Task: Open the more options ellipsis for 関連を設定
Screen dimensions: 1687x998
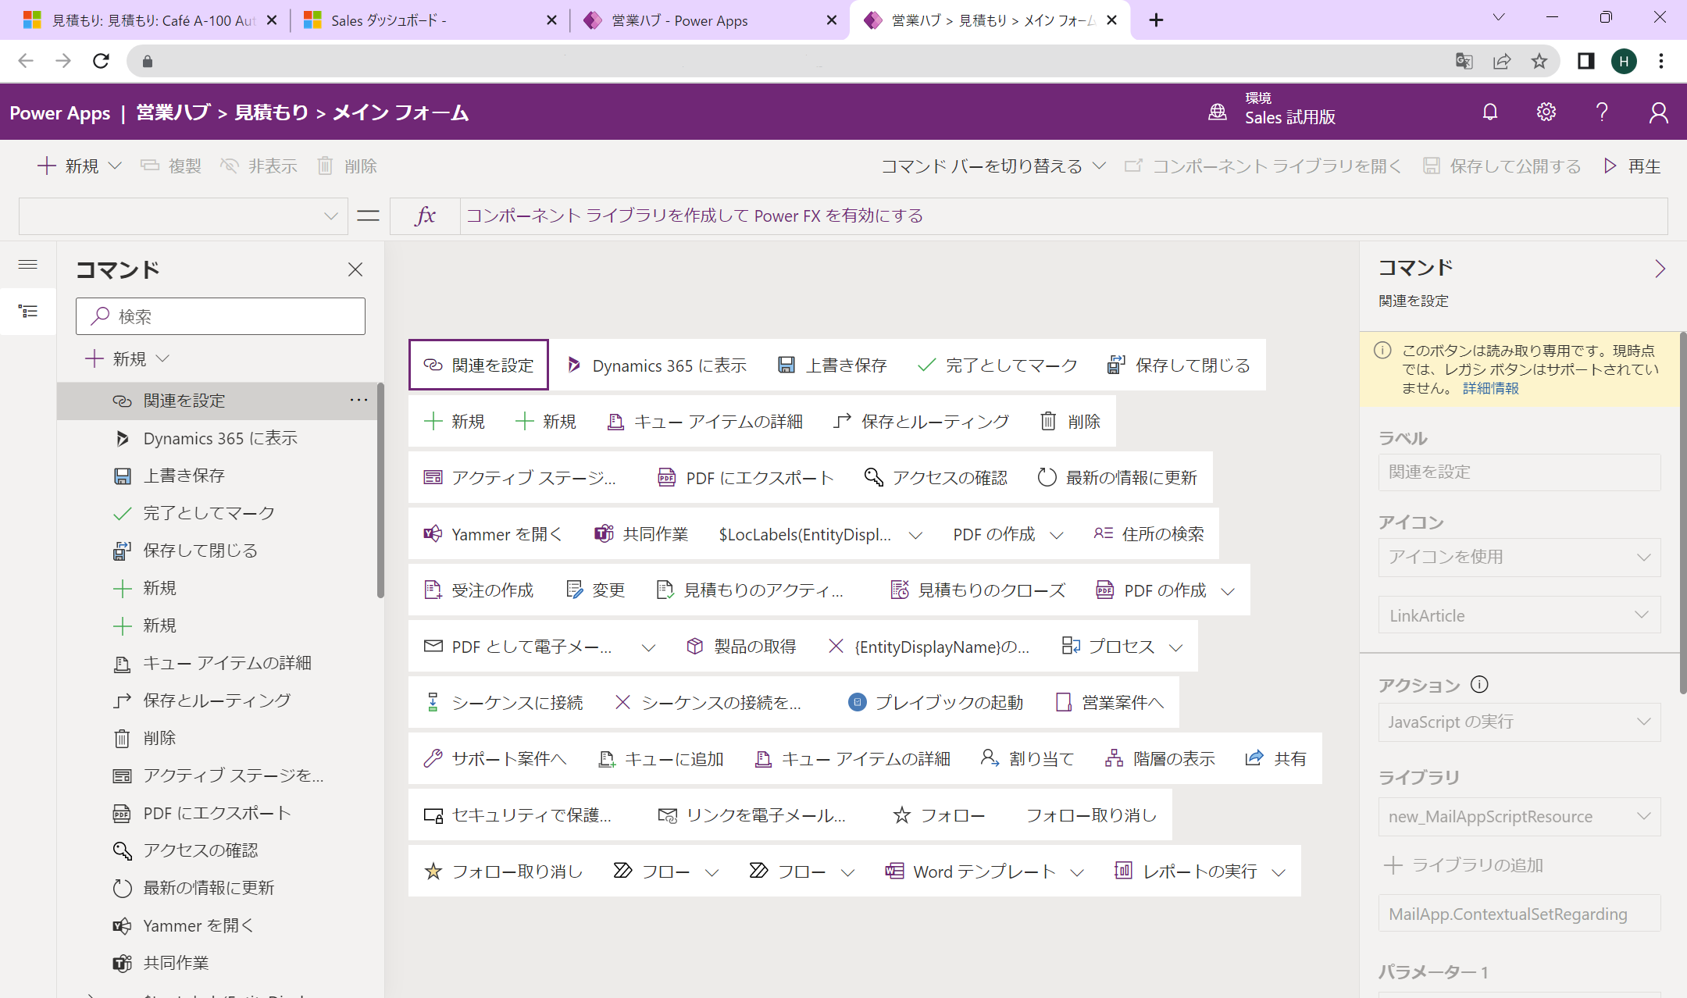Action: click(358, 400)
